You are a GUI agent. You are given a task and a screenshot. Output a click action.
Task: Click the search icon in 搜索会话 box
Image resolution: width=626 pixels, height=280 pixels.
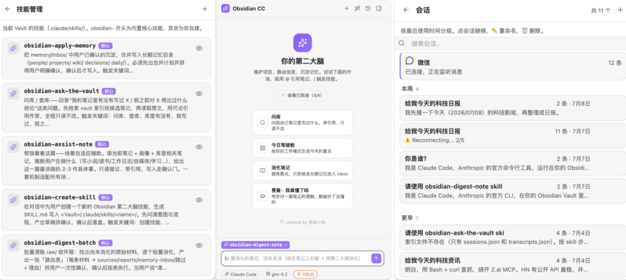(x=402, y=43)
